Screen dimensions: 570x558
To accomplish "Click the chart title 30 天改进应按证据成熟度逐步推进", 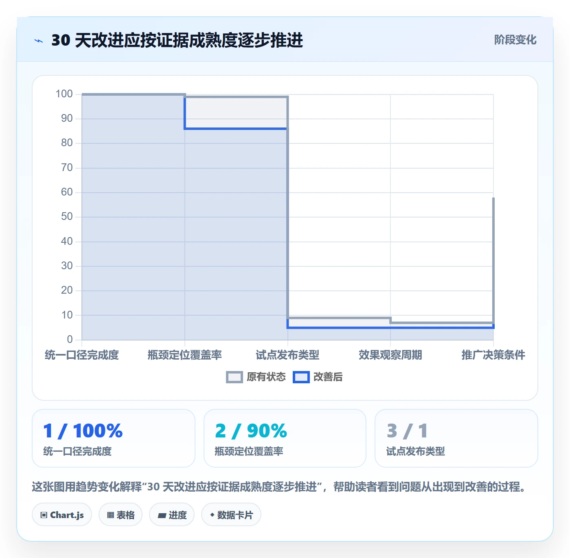I will 177,40.
